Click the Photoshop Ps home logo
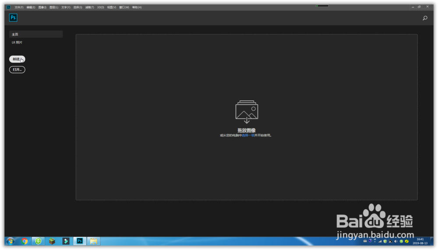 [13, 18]
